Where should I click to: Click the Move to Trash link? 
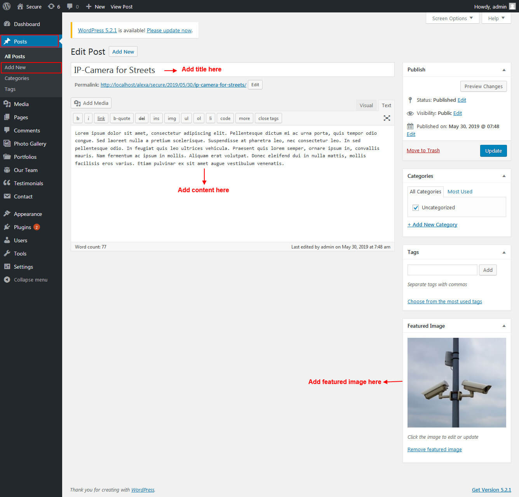point(423,150)
